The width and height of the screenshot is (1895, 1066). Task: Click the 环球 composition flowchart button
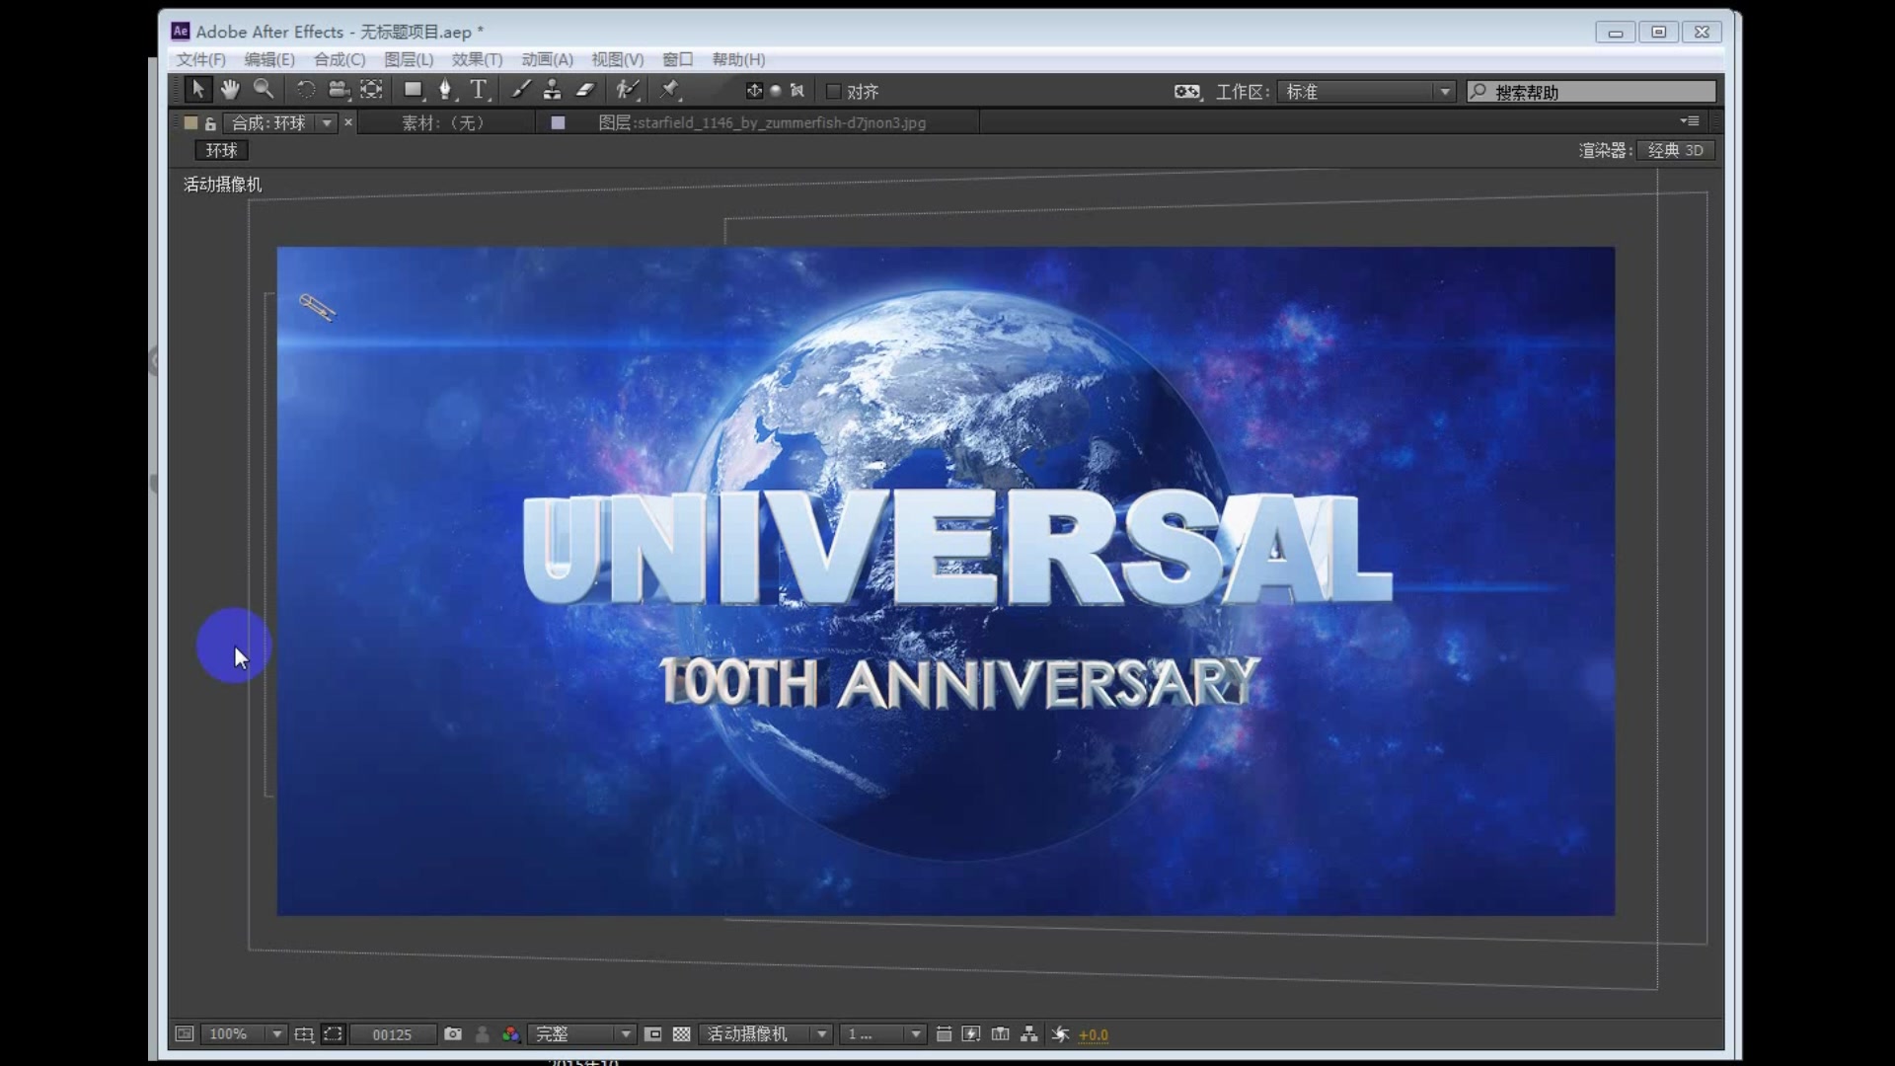222,150
